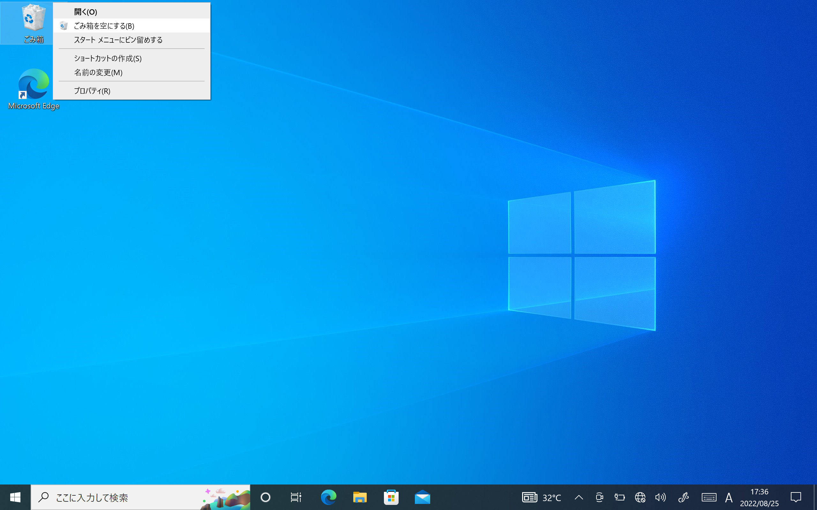
Task: Open the volume speaker tray icon
Action: 660,497
